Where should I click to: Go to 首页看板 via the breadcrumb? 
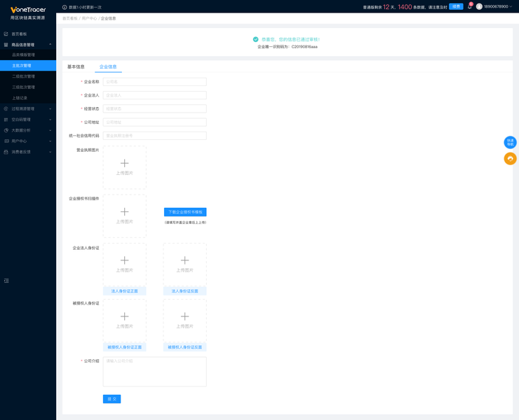[70, 18]
